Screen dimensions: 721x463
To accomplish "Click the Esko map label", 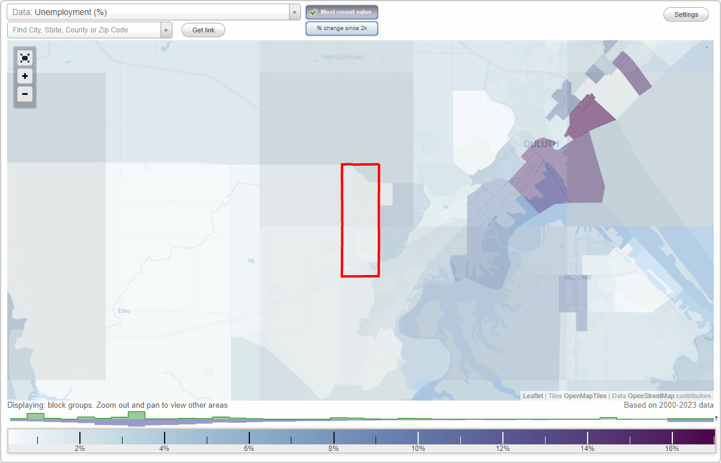I will (124, 311).
